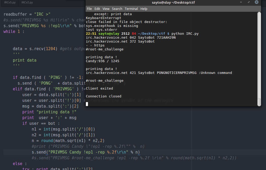Click the 'lost sys.stderr' terminal line
This screenshot has height=170, width=266.
(102, 30)
